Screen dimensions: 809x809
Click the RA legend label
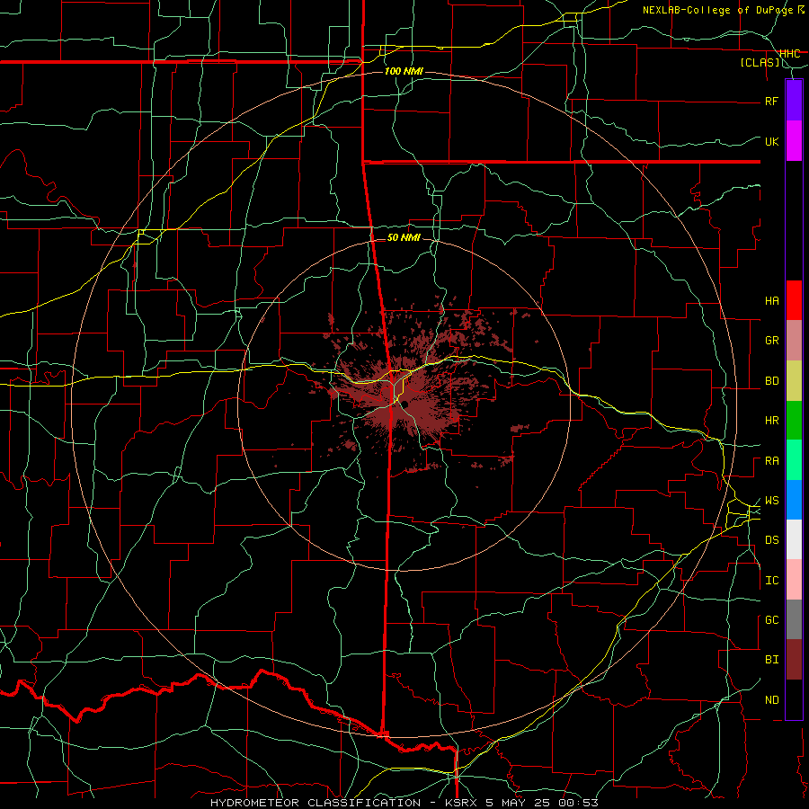pos(772,461)
